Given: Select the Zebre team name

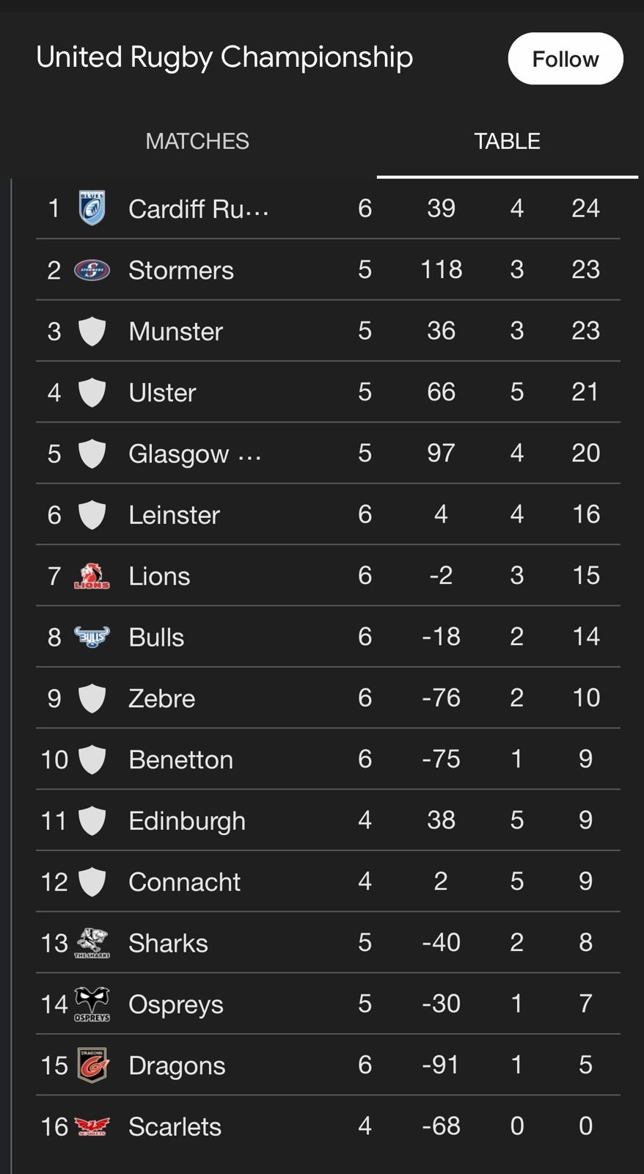Looking at the screenshot, I should click(161, 699).
